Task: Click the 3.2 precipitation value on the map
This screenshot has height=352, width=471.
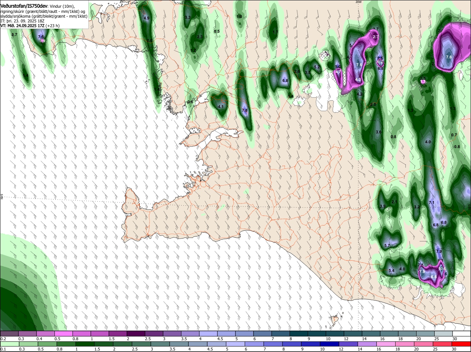Action: tap(417, 207)
